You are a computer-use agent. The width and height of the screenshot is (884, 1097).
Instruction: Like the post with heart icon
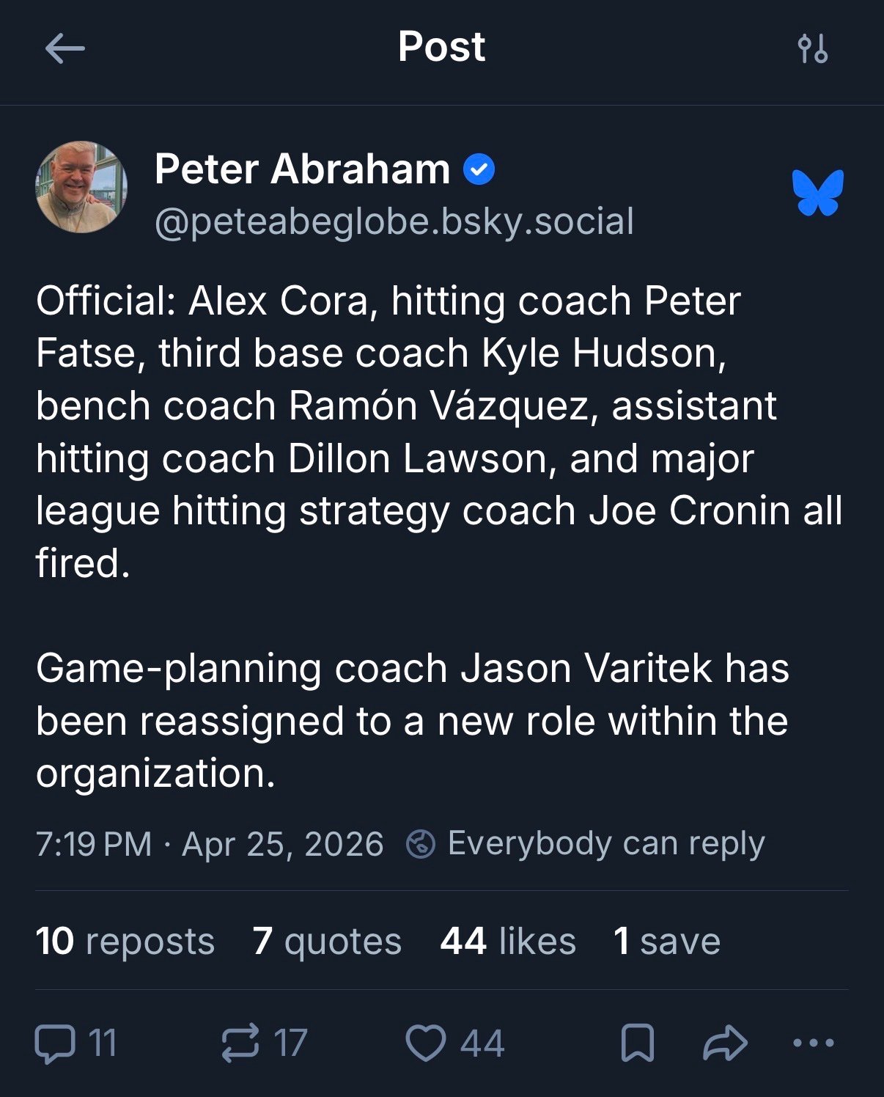click(x=426, y=1043)
